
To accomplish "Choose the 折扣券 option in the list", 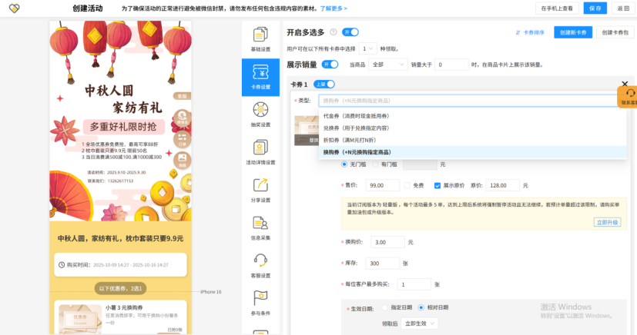I will tap(472, 140).
